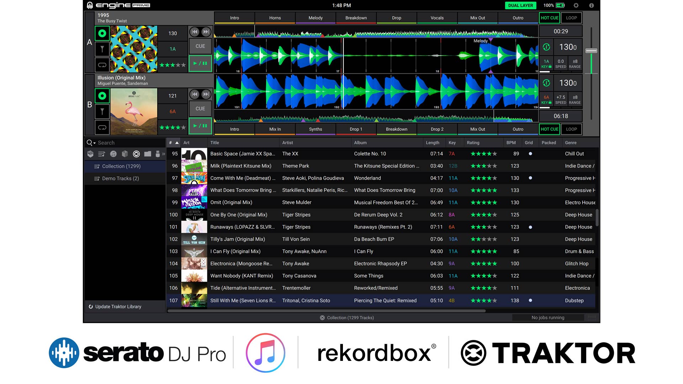Open the playlists library icon

coord(102,154)
